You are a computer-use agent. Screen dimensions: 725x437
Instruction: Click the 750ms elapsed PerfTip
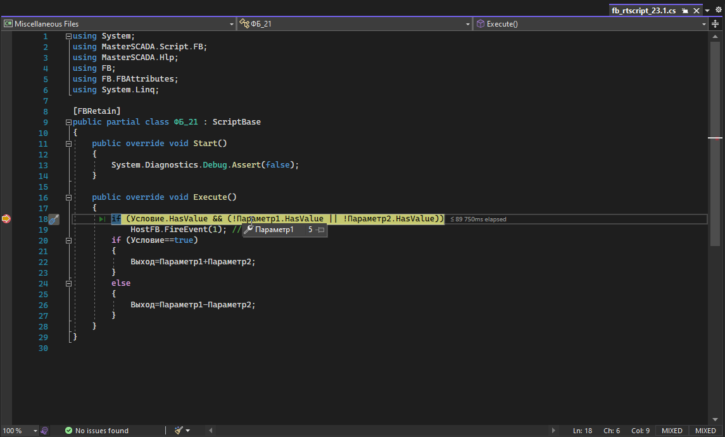(478, 219)
